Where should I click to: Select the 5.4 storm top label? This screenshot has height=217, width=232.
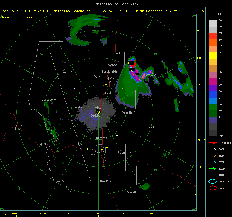(x=132, y=69)
